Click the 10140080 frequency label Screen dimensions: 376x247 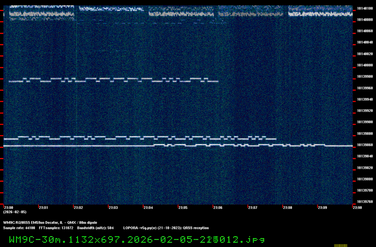[365, 20]
